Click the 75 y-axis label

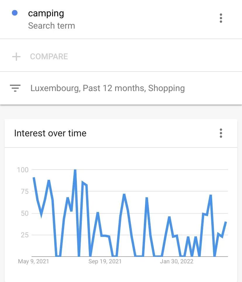point(25,192)
